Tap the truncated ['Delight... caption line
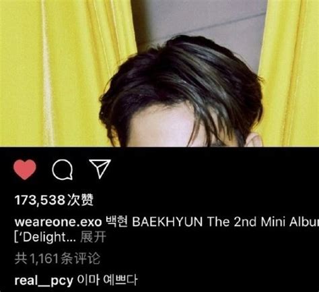 pos(46,237)
